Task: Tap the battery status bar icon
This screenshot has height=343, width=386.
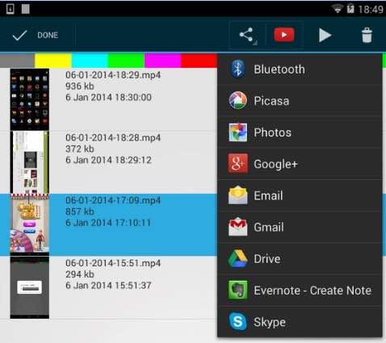Action: pyautogui.click(x=350, y=9)
